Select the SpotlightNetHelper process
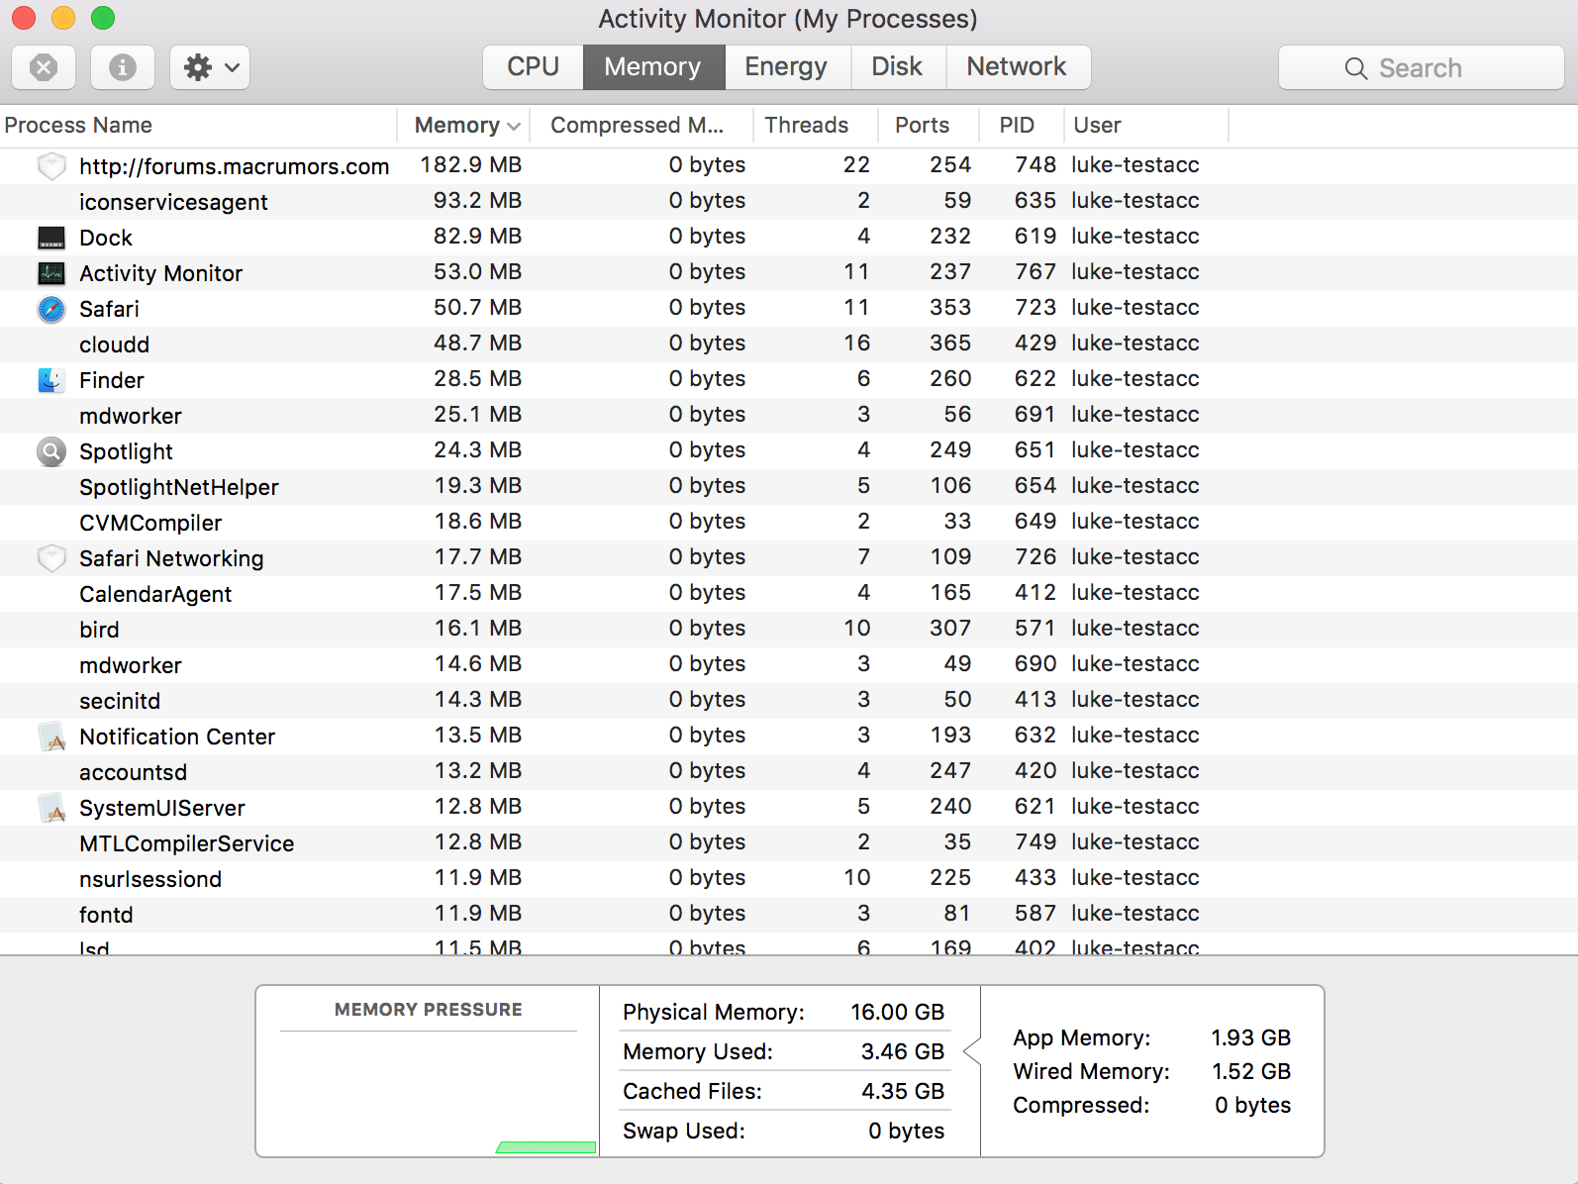Image resolution: width=1578 pixels, height=1184 pixels. click(789, 486)
